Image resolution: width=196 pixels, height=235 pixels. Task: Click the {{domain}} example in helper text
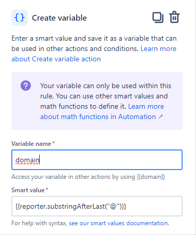[x=151, y=177]
